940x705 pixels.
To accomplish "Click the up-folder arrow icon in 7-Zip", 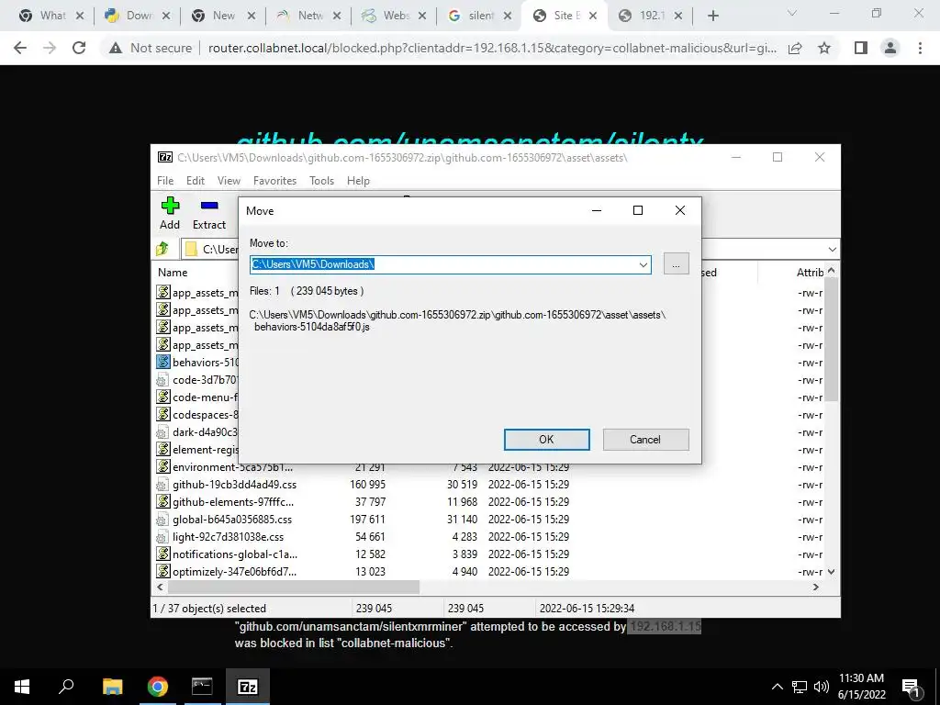I will 162,249.
